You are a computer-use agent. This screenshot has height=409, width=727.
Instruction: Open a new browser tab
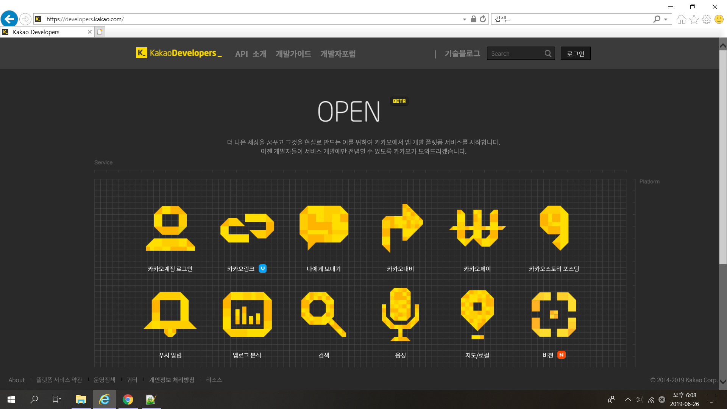(100, 32)
